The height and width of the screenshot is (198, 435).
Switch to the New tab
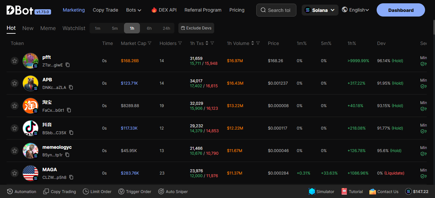pyautogui.click(x=28, y=28)
